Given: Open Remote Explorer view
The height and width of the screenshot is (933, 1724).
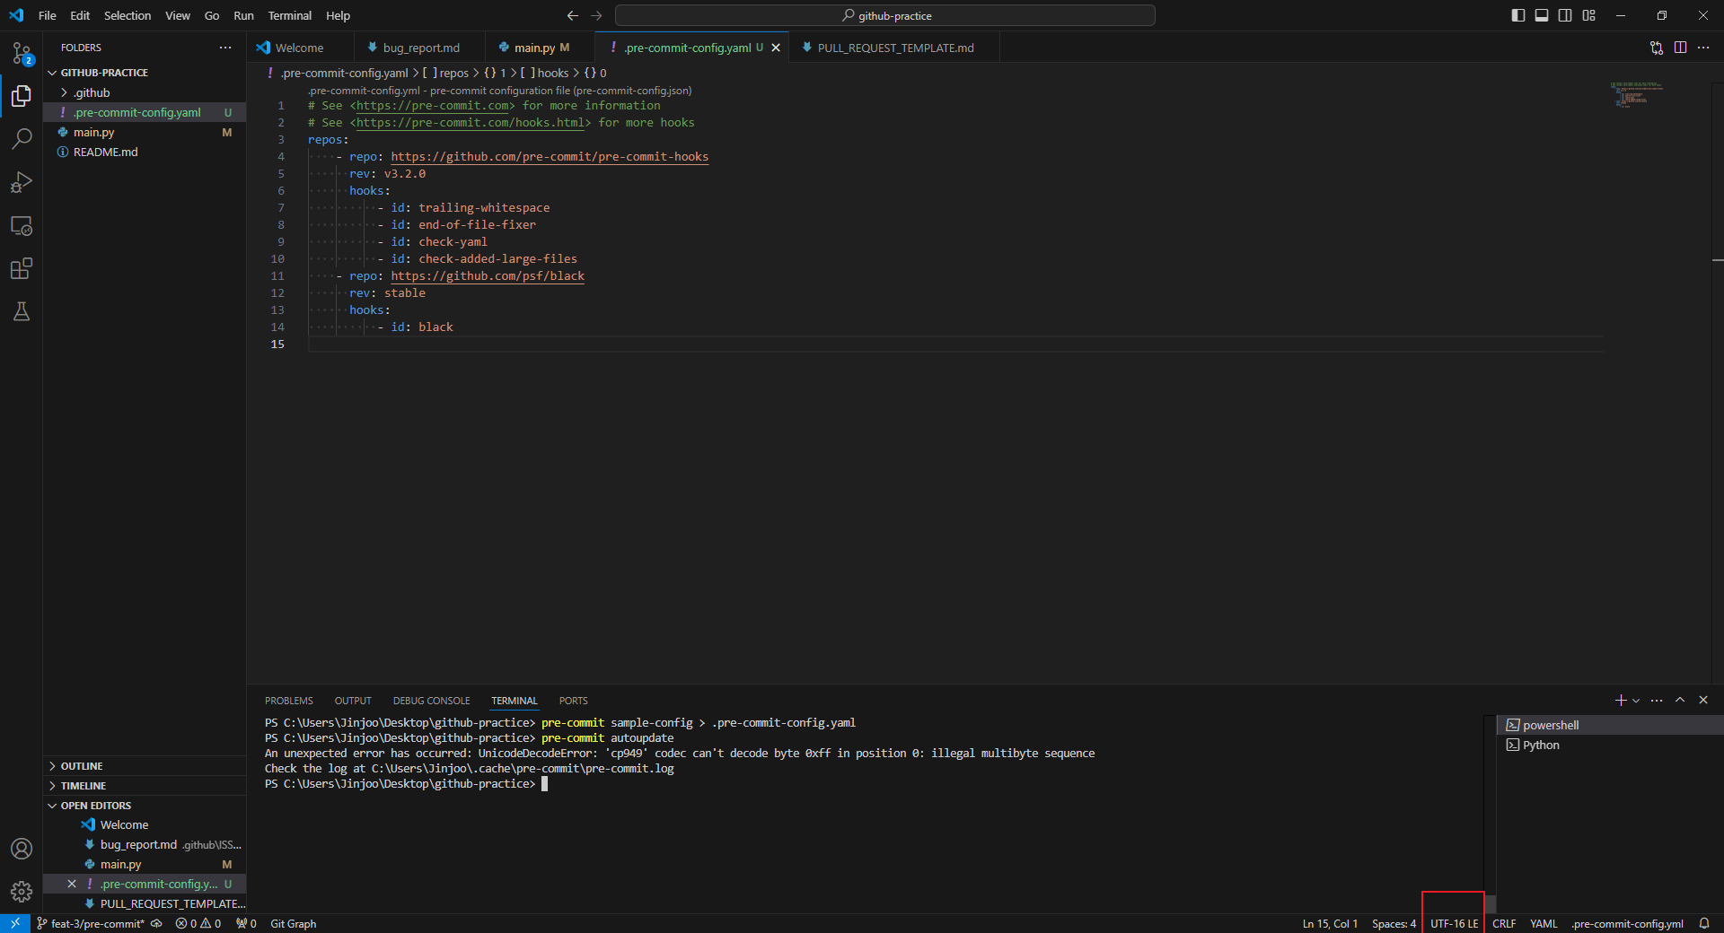Looking at the screenshot, I should pos(22,225).
